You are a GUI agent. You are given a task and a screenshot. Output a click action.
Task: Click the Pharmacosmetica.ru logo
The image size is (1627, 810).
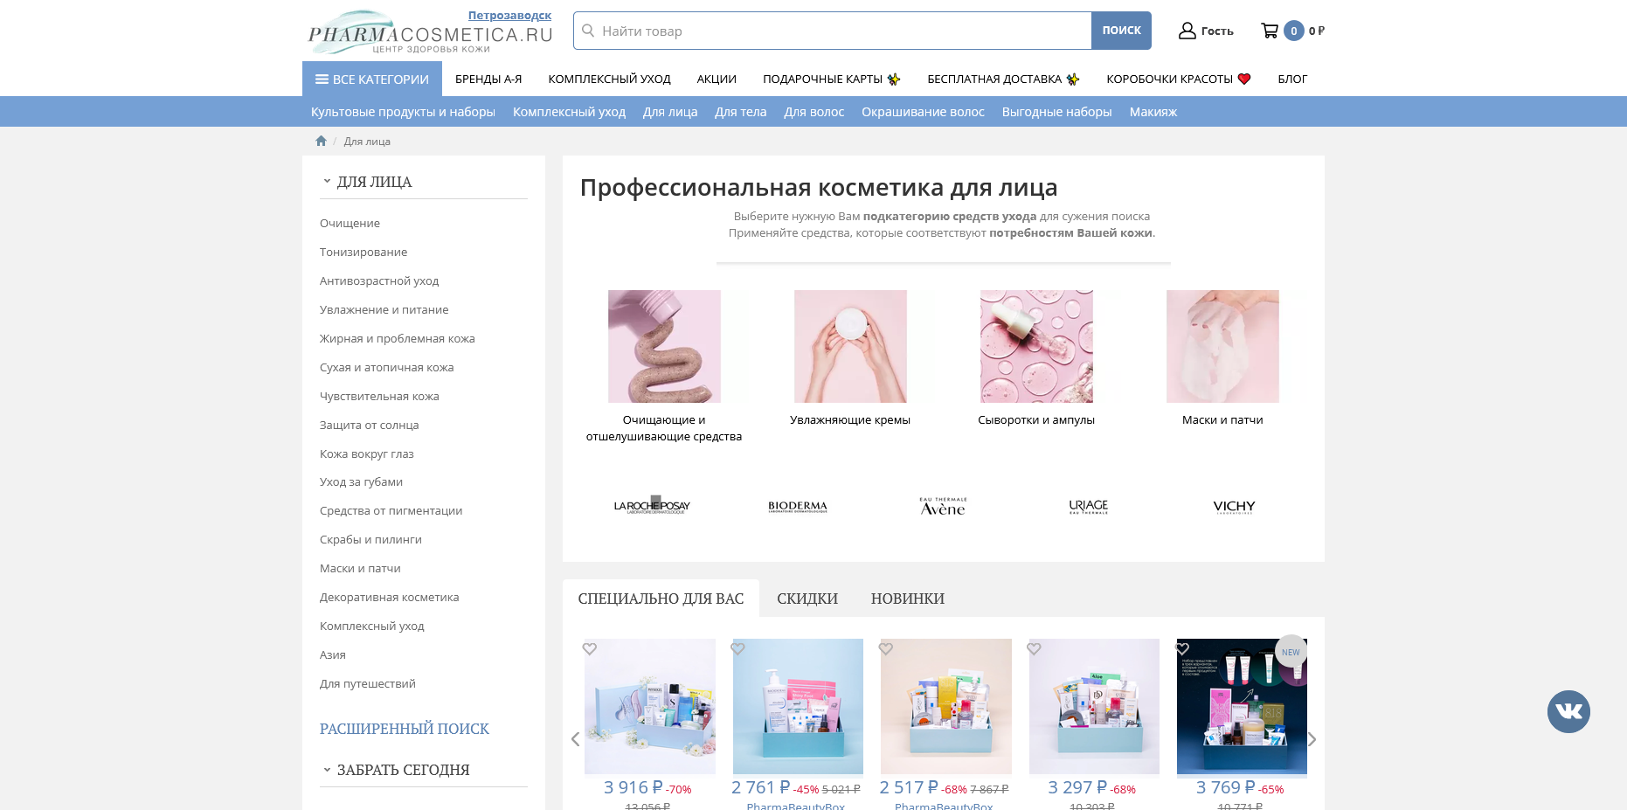(x=430, y=33)
